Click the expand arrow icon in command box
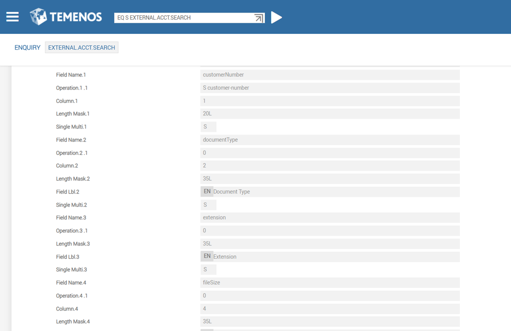Viewport: 511px width, 331px height. [259, 18]
